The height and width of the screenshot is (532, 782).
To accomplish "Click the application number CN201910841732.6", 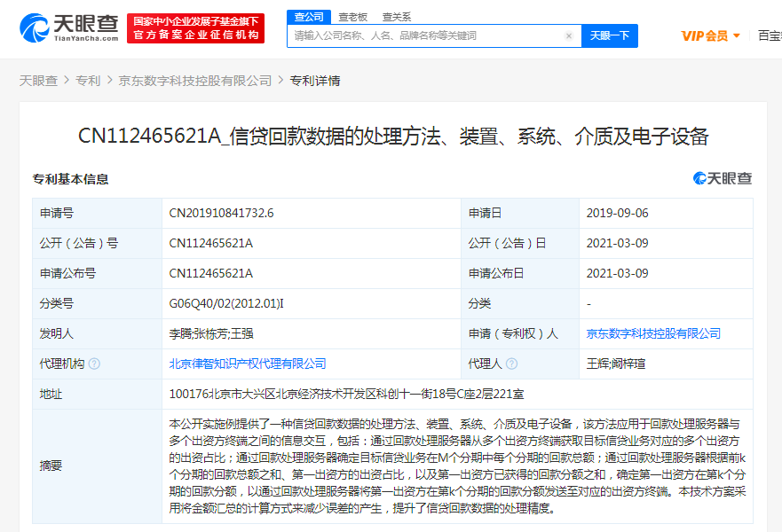I will (x=222, y=213).
